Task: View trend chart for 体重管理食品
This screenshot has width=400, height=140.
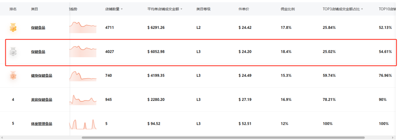Action: [83, 124]
